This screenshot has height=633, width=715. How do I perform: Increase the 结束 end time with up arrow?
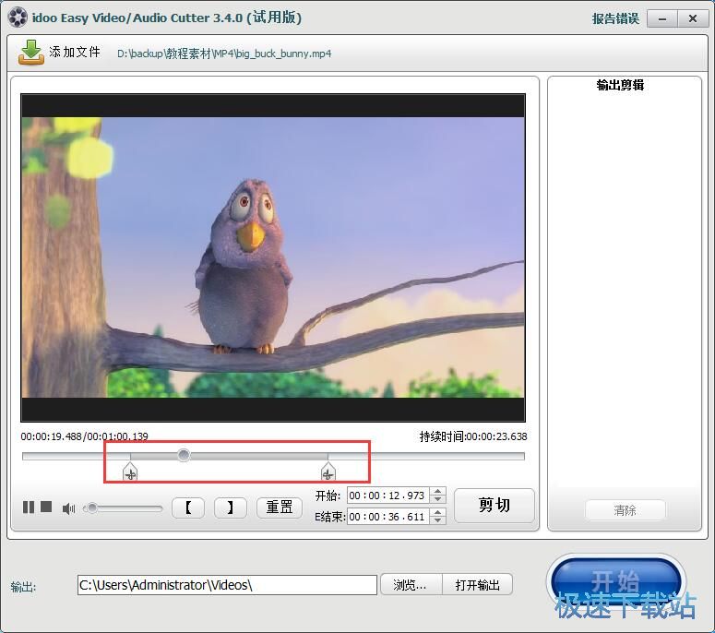437,513
